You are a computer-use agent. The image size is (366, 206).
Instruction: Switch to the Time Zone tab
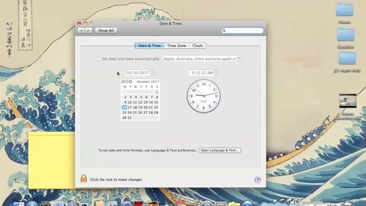pos(177,46)
